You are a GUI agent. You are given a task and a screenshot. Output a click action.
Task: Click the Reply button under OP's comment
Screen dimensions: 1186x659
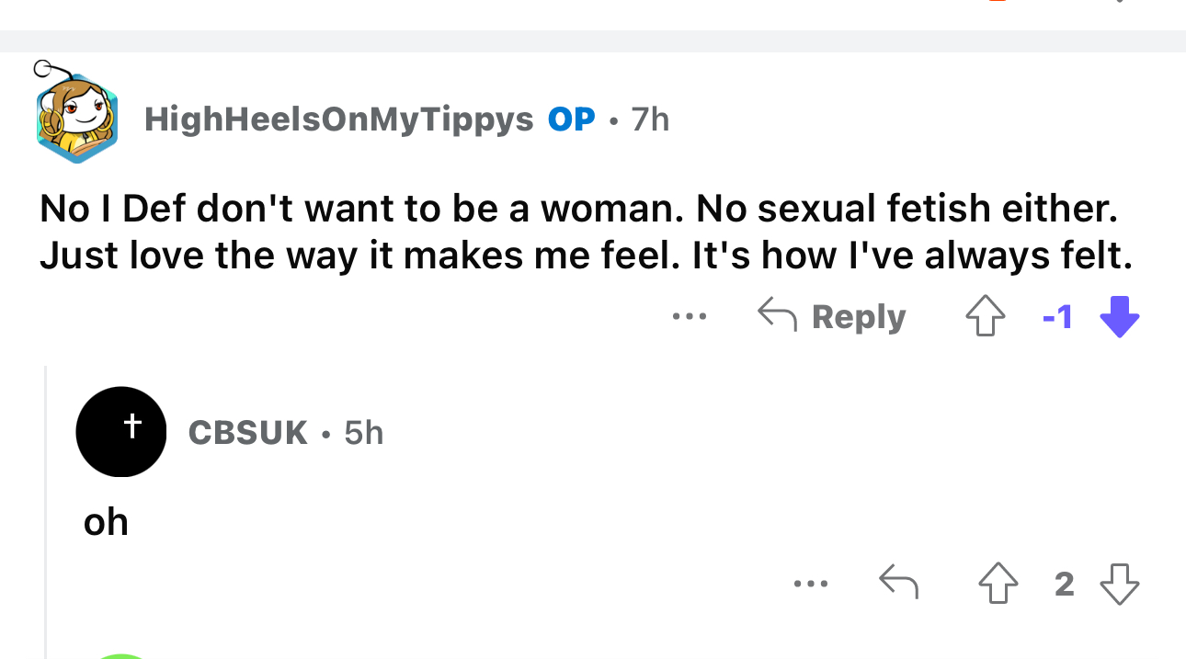(x=832, y=317)
